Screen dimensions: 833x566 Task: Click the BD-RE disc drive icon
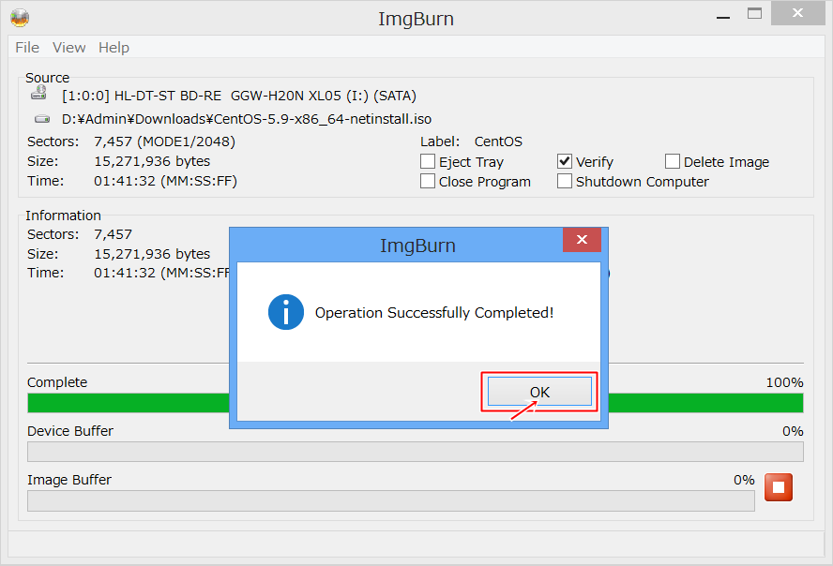point(39,94)
